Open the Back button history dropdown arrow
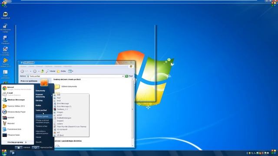Viewport: 278px width, 156px height. tap(30, 71)
